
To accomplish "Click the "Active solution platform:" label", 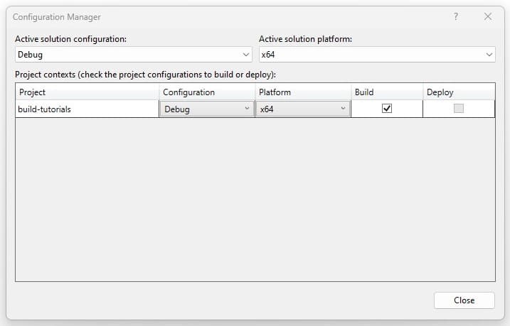I will pyautogui.click(x=306, y=39).
